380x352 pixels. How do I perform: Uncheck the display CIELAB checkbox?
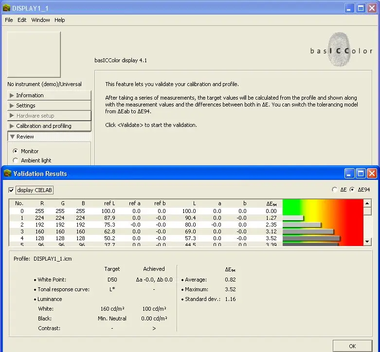click(11, 190)
